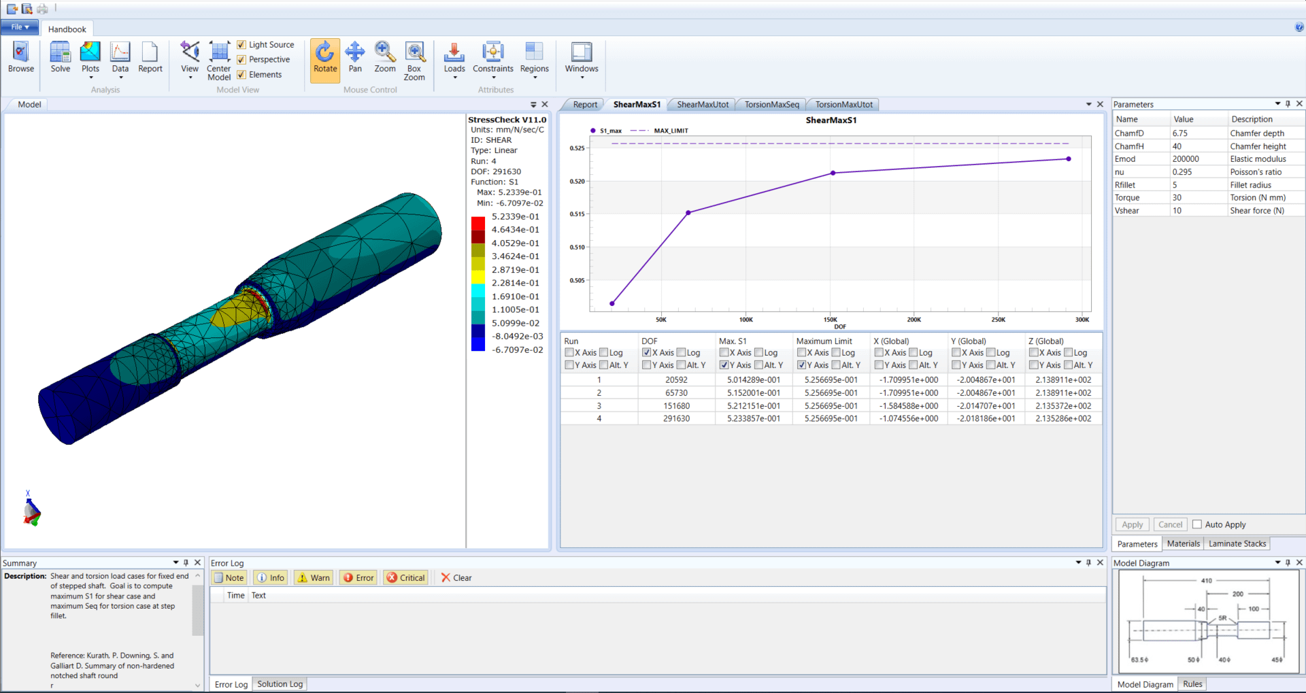Activate the Pan mouse control

(x=355, y=57)
